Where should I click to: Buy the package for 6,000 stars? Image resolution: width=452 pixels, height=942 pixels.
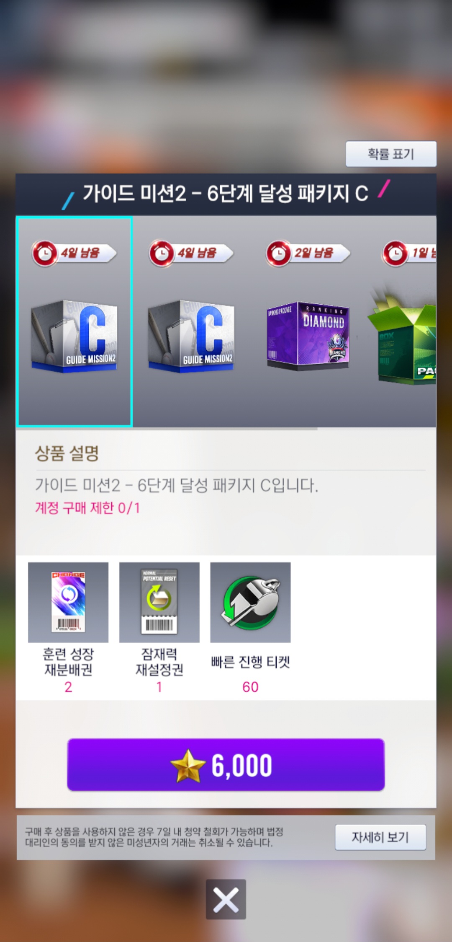tap(226, 765)
